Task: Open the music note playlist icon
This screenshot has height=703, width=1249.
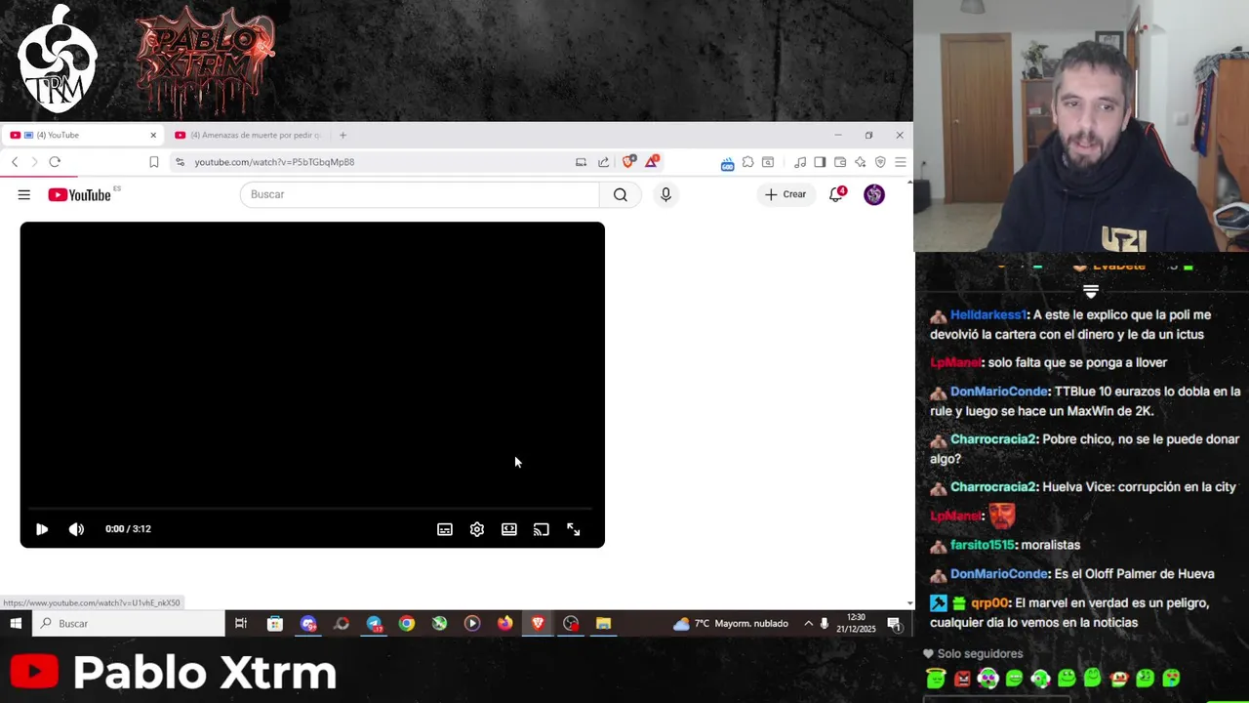Action: (x=800, y=162)
